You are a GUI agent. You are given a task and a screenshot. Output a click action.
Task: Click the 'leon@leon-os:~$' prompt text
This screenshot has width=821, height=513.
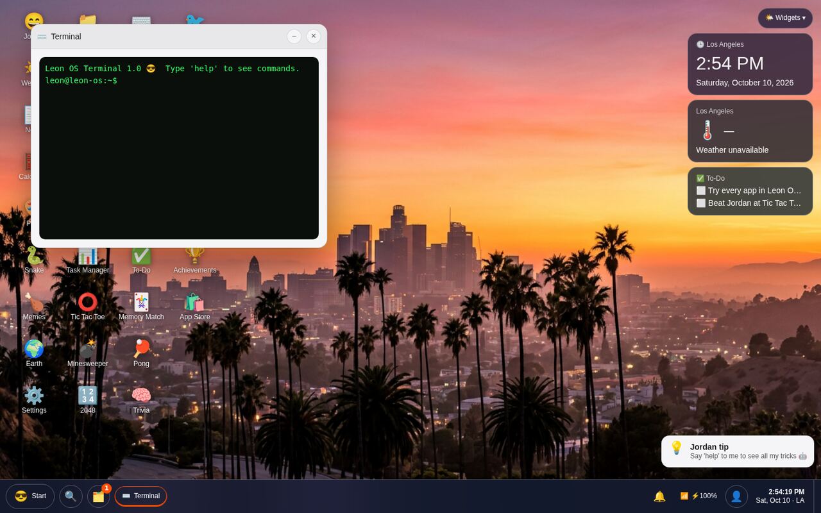(81, 81)
